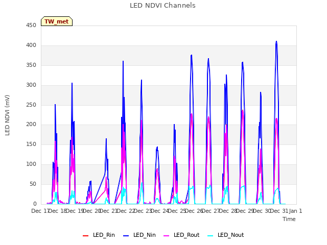Click the TW_met label box
The height and width of the screenshot is (245, 327).
click(x=57, y=21)
